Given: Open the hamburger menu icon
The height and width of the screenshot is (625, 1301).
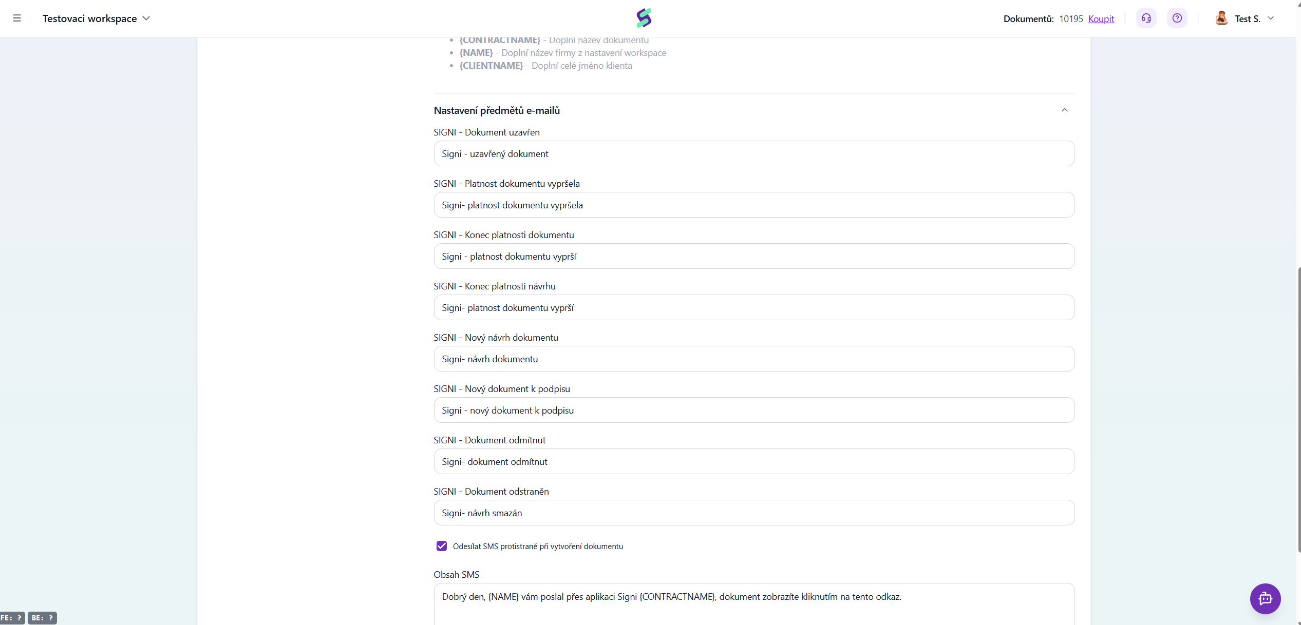Looking at the screenshot, I should [17, 18].
